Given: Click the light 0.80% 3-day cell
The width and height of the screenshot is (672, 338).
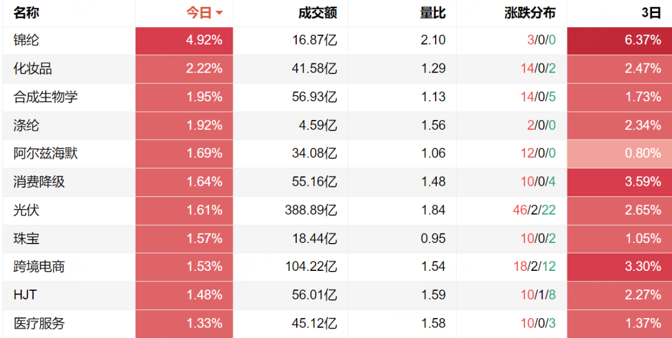Looking at the screenshot, I should (x=620, y=153).
